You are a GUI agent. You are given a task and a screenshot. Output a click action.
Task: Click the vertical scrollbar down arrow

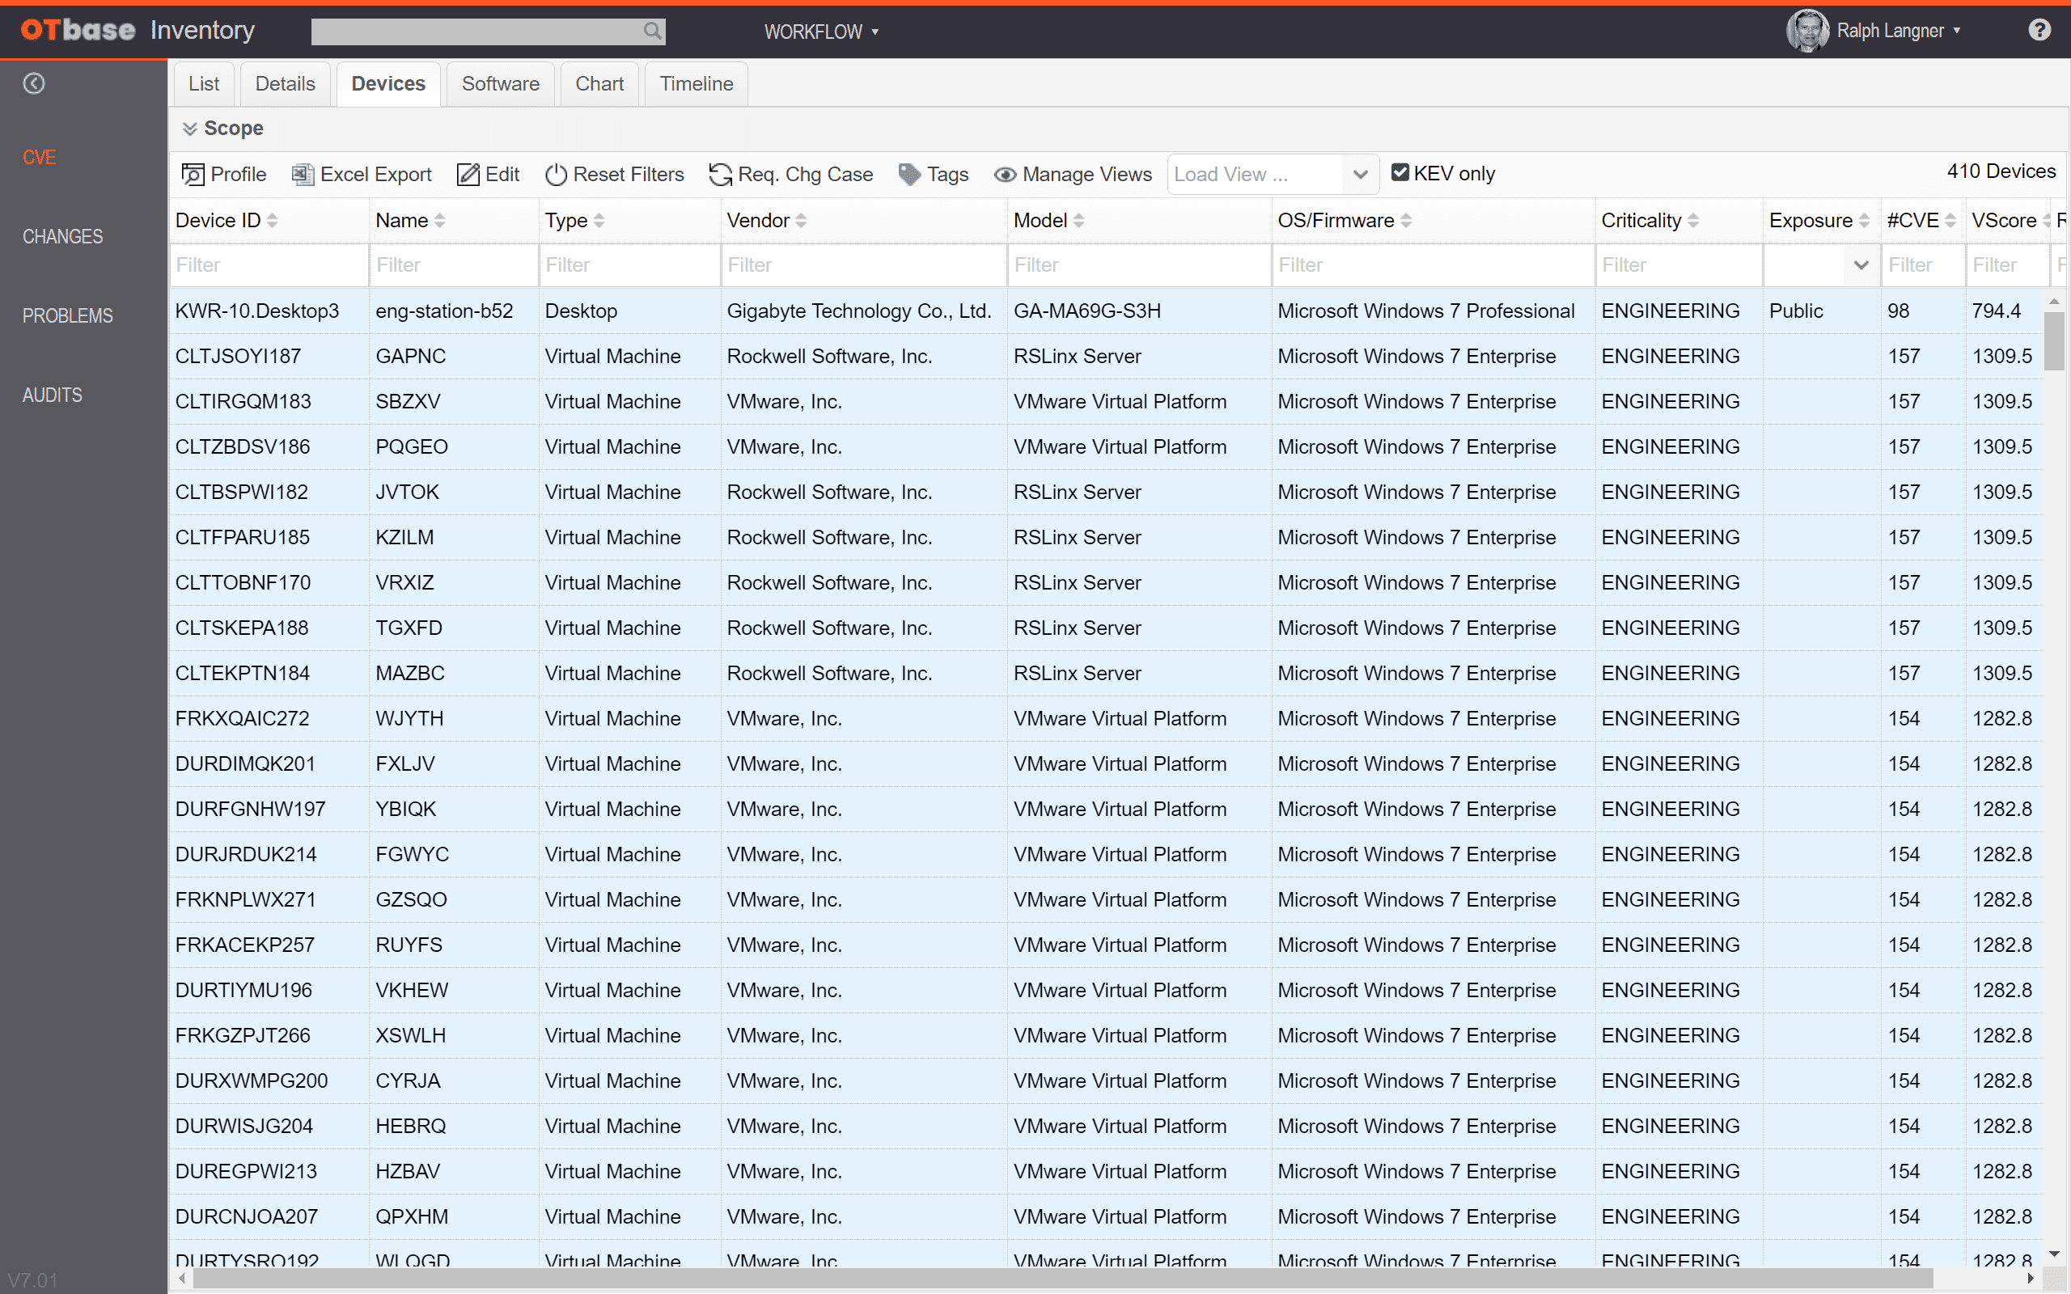2054,1254
